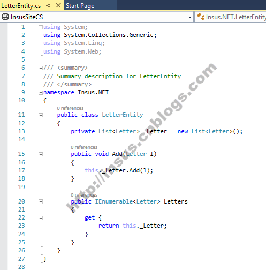The height and width of the screenshot is (270, 266).
Task: Collapse the LetterEntity class block
Action: point(41,115)
